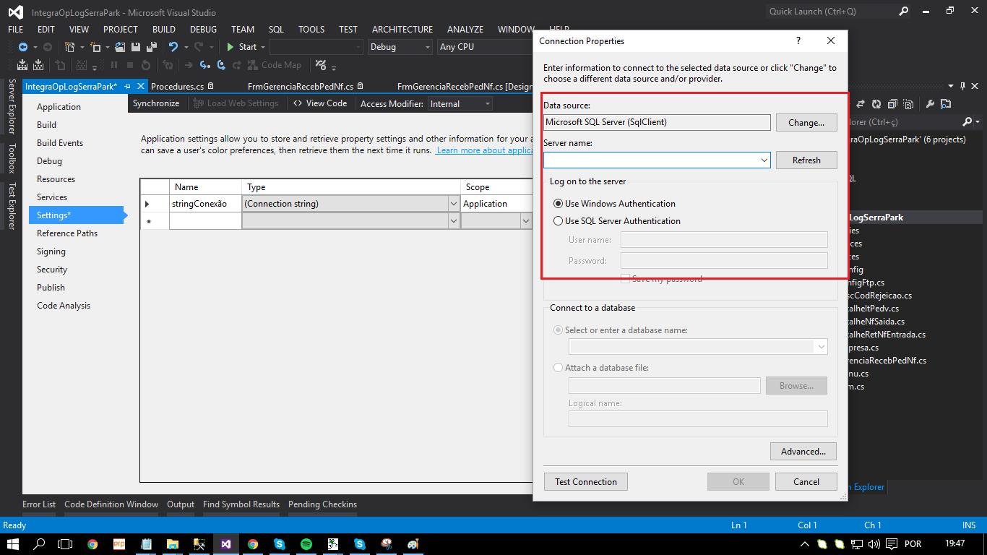This screenshot has height=555, width=987.
Task: Click Solution Explorer Preview Selected Items icon
Action: coord(946,104)
